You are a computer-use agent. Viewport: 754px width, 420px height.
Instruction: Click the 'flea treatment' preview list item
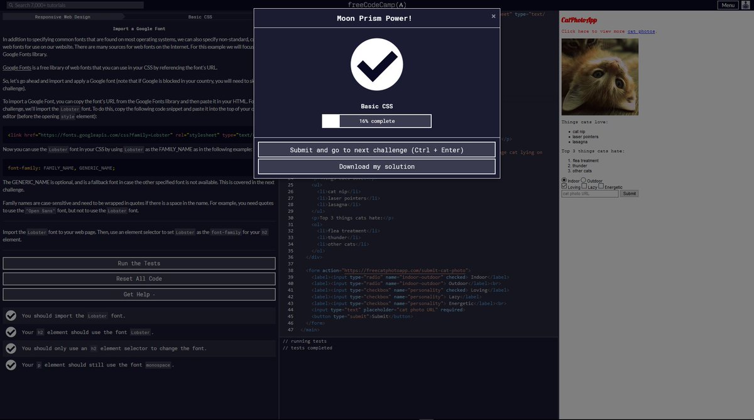click(586, 161)
